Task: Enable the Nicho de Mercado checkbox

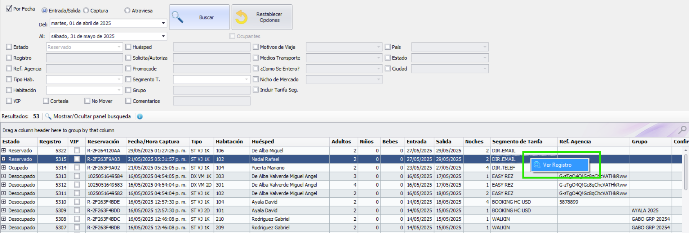Action: click(x=256, y=79)
